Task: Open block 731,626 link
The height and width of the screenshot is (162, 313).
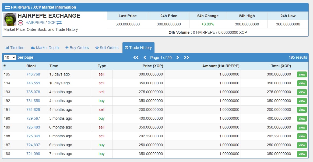Action: tap(33, 110)
